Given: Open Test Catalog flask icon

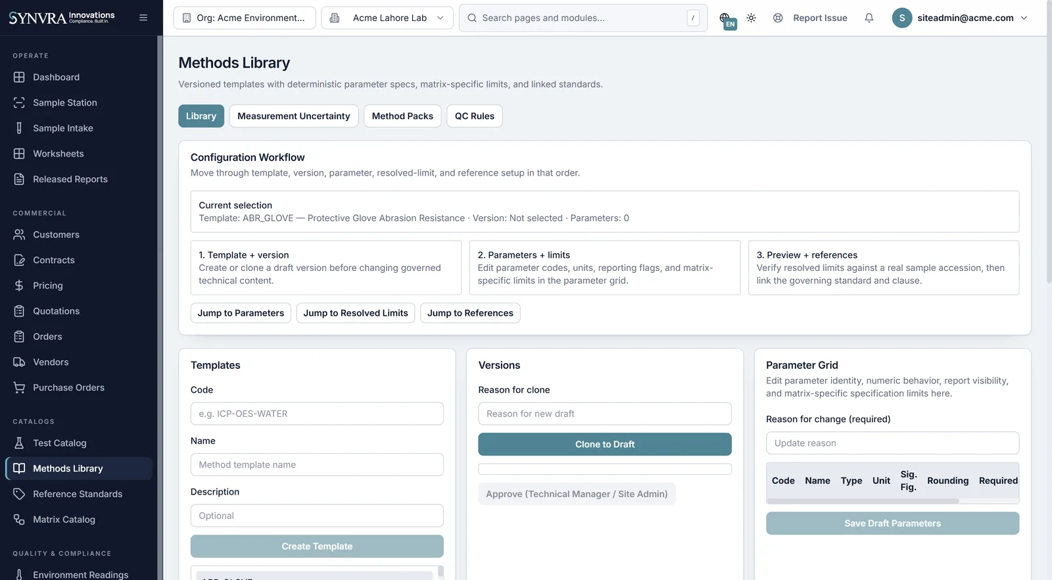Looking at the screenshot, I should pyautogui.click(x=19, y=443).
